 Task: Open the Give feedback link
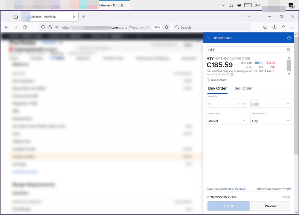(237, 189)
